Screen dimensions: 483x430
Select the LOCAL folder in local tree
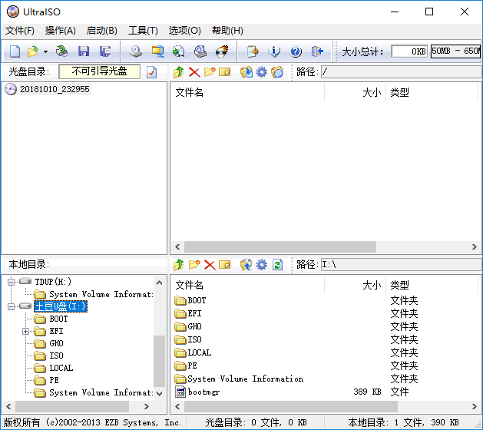point(61,368)
